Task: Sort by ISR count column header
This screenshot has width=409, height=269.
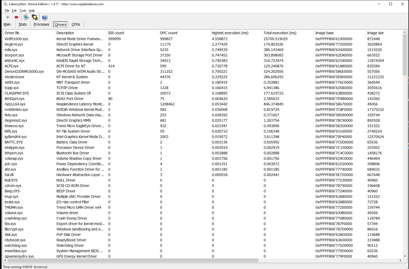Action: (132, 33)
